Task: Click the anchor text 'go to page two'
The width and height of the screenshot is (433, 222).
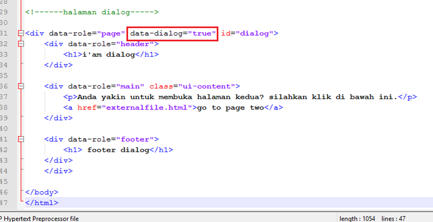Action: [230, 108]
